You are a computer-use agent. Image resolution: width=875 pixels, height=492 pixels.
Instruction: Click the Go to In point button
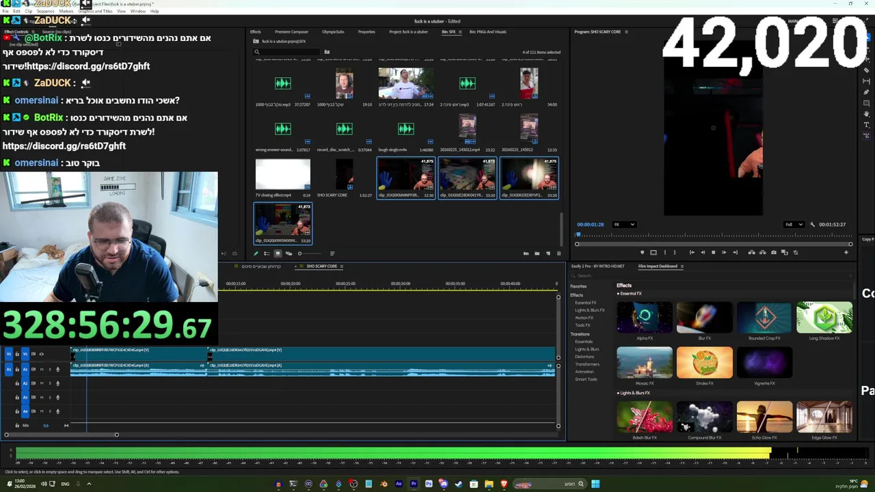[x=692, y=252]
